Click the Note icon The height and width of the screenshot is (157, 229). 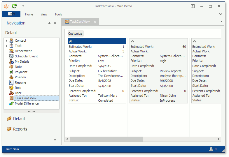coord(11,67)
